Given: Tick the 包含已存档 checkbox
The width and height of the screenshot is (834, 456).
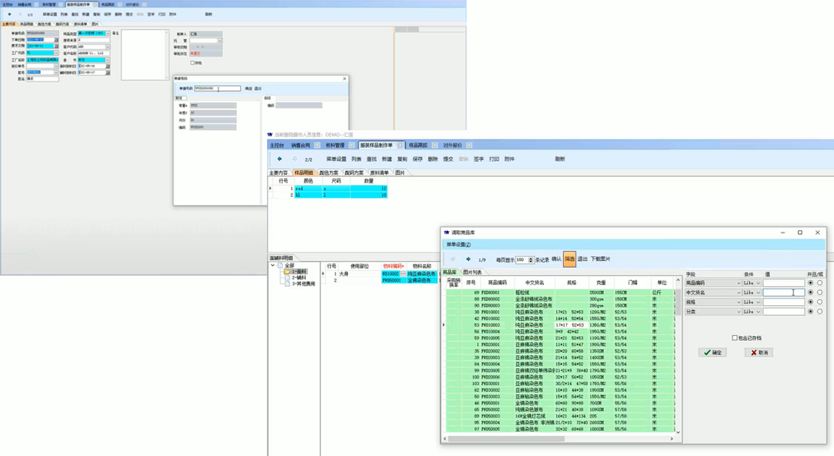Looking at the screenshot, I should 735,338.
